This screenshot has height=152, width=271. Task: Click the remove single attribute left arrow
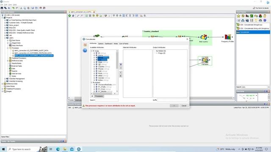coord(121,72)
